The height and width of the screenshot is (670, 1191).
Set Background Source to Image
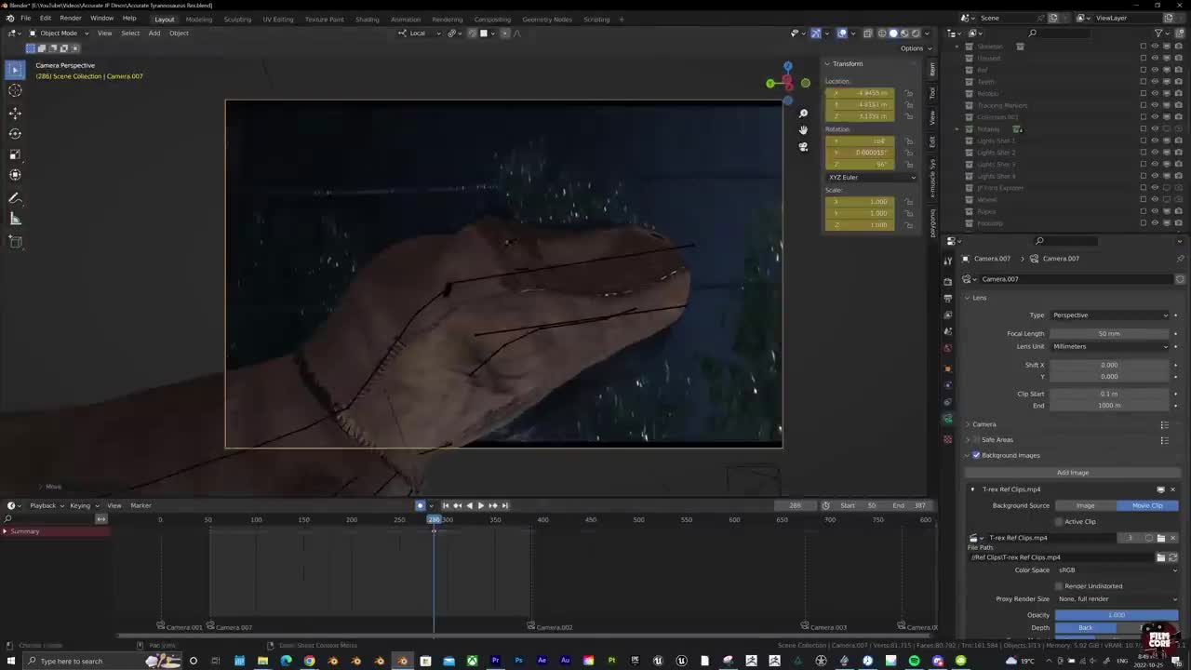1085,506
